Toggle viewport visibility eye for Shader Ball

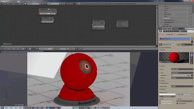pyautogui.click(x=187, y=18)
